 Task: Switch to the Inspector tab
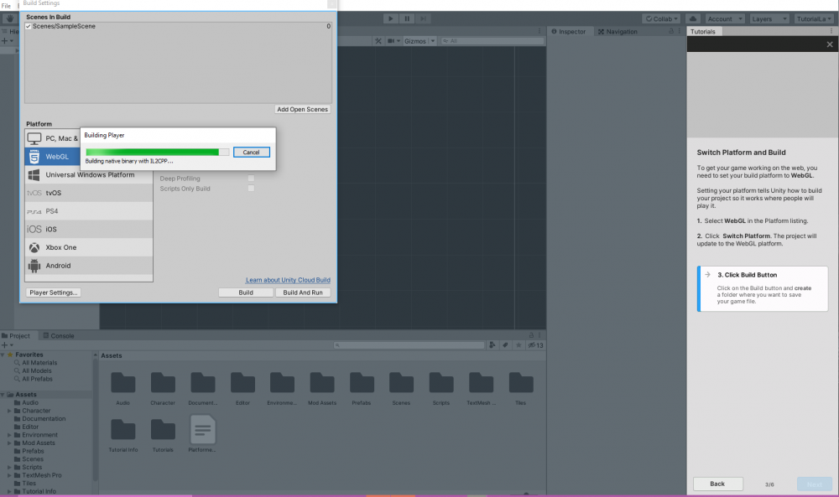pyautogui.click(x=569, y=32)
